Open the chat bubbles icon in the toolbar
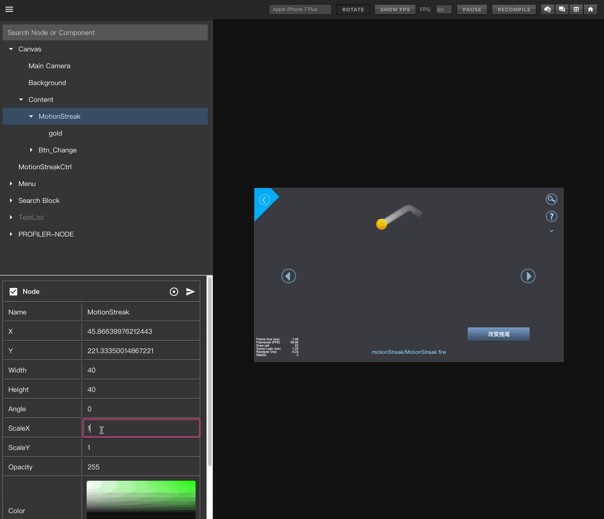 click(x=562, y=9)
